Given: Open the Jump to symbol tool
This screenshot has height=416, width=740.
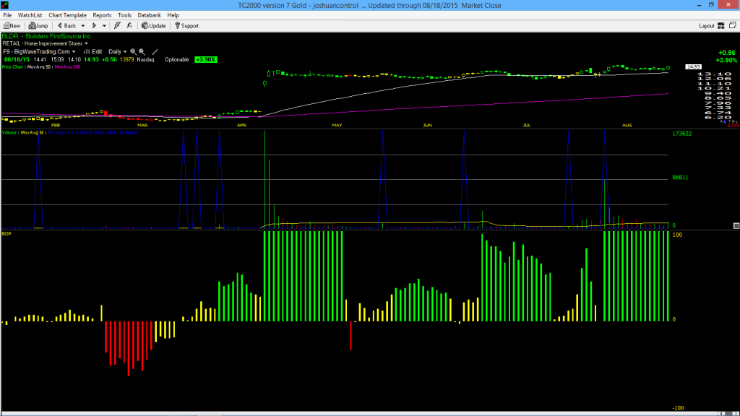Looking at the screenshot, I should coord(38,26).
